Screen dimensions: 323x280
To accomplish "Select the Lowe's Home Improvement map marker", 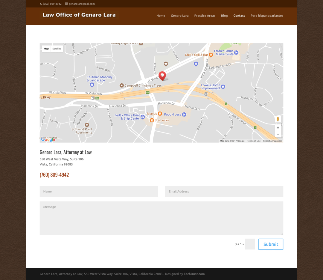I will 223,87.
